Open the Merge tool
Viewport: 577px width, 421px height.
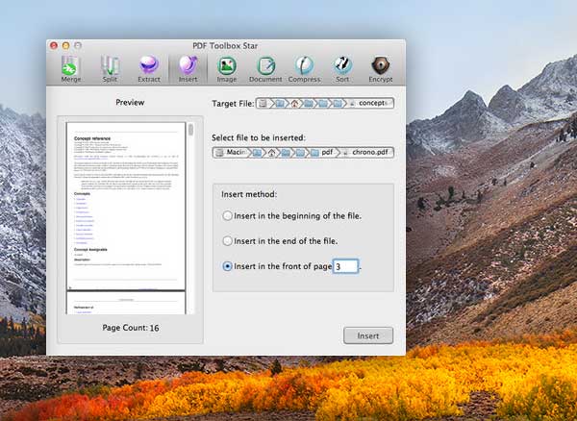coord(70,69)
